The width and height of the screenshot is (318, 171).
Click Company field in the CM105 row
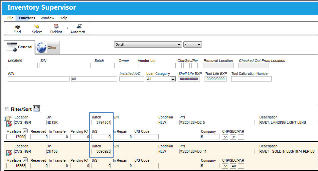(210, 166)
